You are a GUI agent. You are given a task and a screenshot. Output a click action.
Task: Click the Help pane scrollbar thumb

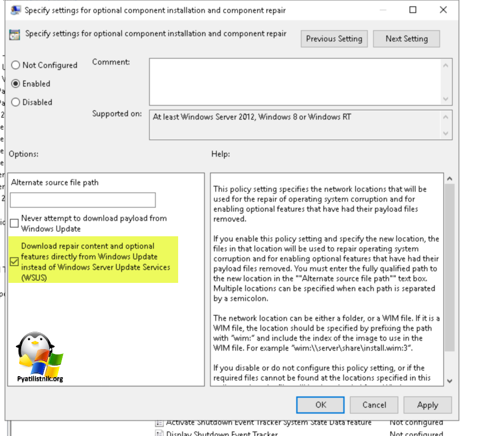coord(450,268)
